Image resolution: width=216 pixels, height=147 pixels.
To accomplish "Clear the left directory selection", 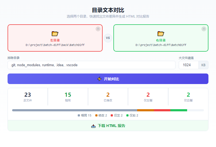I will 98,29.
